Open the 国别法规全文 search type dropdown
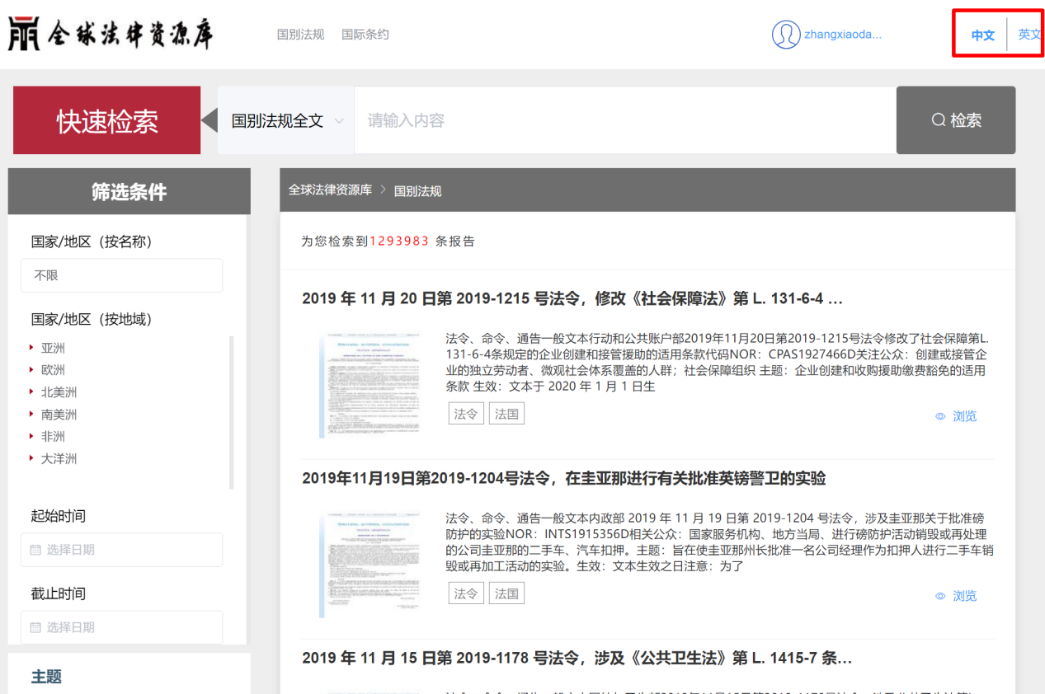 286,121
